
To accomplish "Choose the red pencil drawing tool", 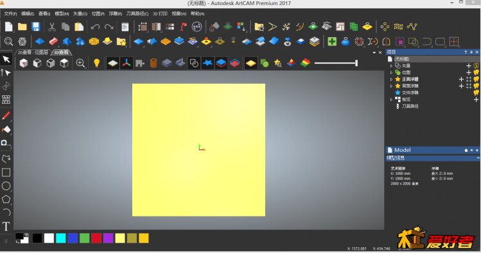I will pos(6,116).
